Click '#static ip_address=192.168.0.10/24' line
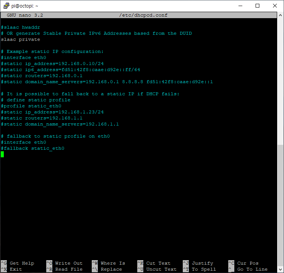 [52, 64]
